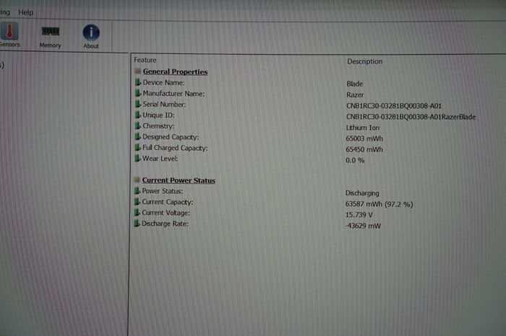Click the value Discharging
506x336 pixels.
pos(362,193)
